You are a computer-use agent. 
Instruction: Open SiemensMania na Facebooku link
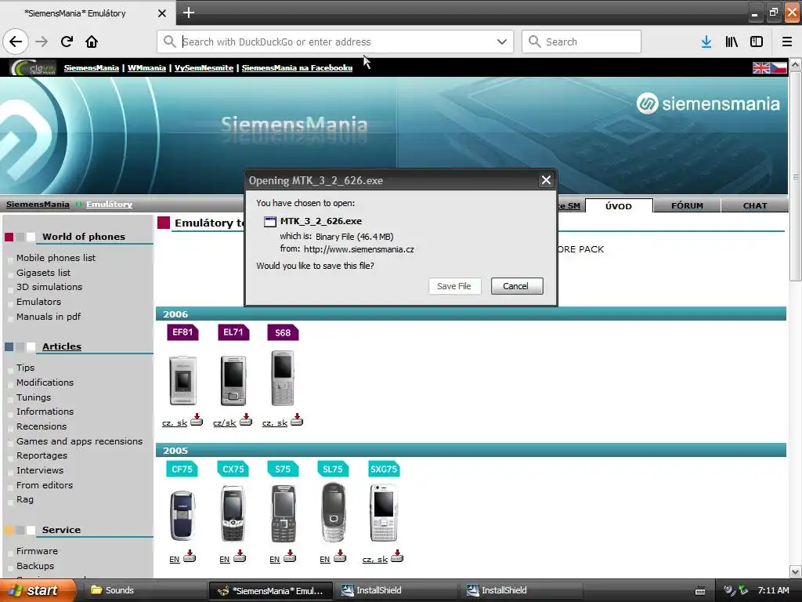click(297, 67)
